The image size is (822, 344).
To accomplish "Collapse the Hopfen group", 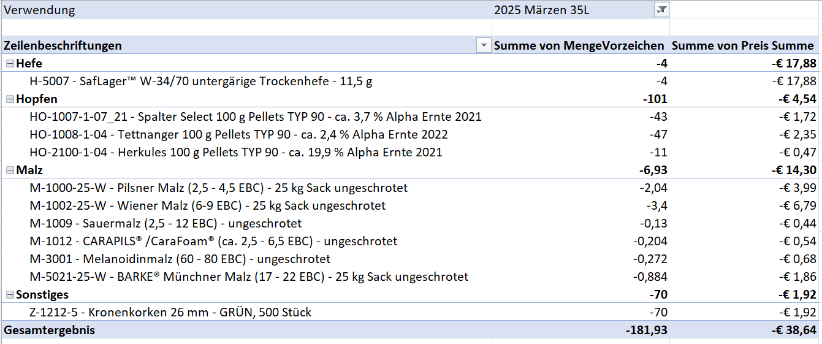I will pos(9,99).
